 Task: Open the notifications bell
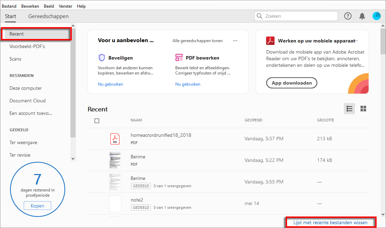click(x=362, y=16)
